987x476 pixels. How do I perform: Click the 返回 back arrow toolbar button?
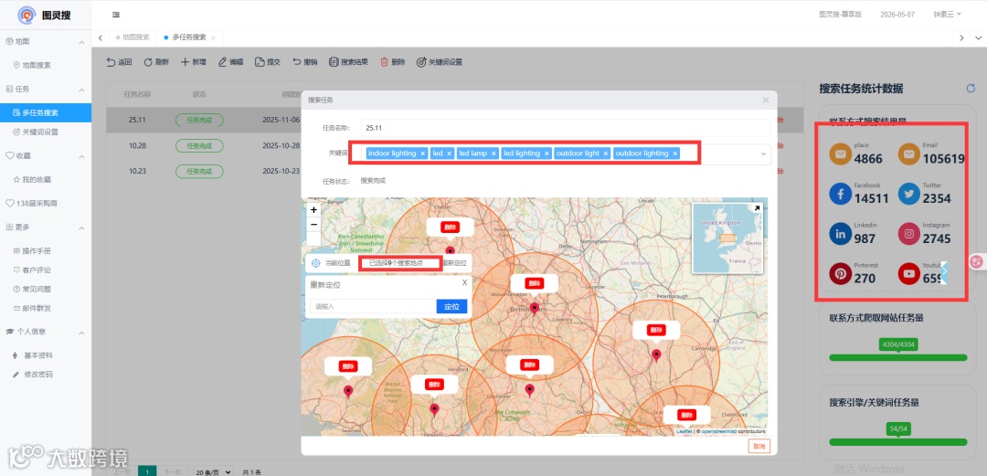[x=119, y=62]
